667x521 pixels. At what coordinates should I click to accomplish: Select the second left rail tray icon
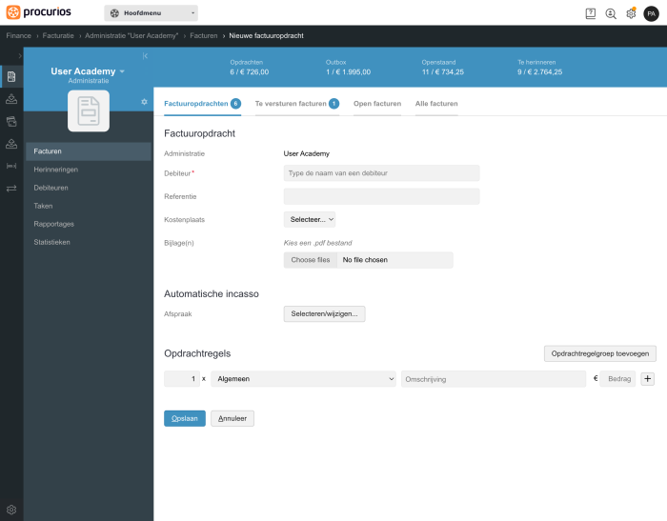pos(11,99)
